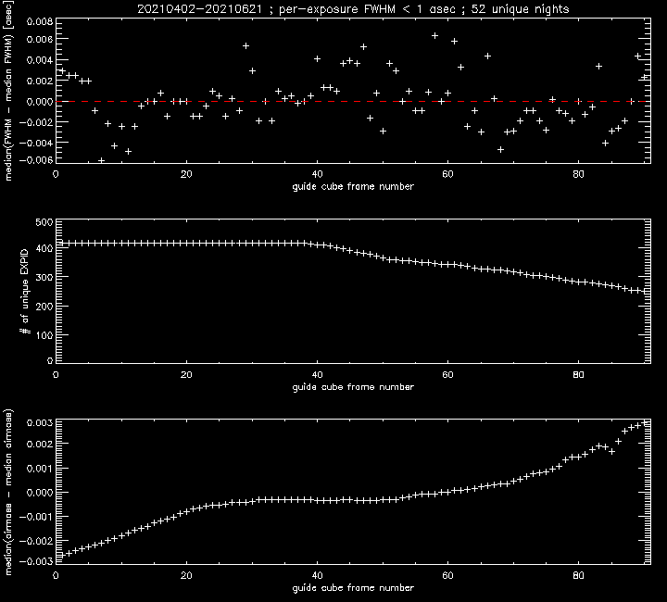Click the '80' x-tick label under the EXPID plot

pos(578,375)
